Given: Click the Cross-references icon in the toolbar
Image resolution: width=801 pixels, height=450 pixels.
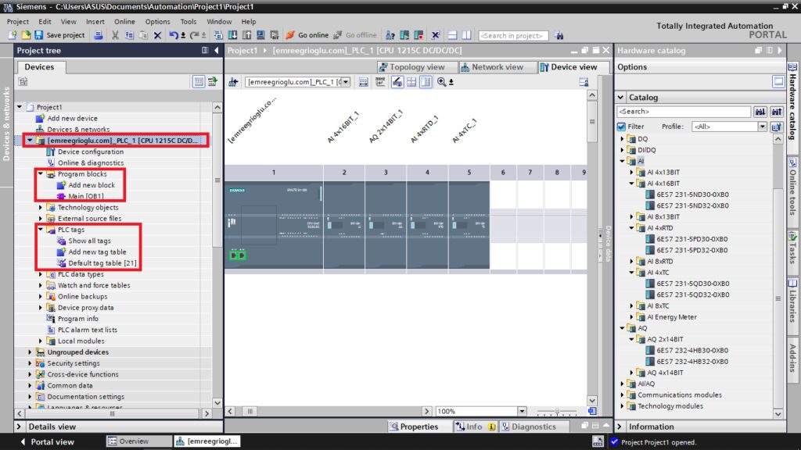Looking at the screenshot, I should pos(435,35).
